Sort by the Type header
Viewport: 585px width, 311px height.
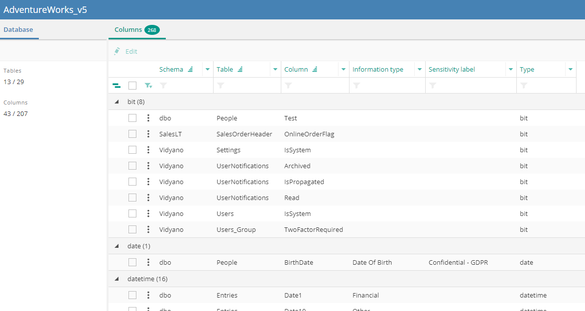[x=527, y=69]
